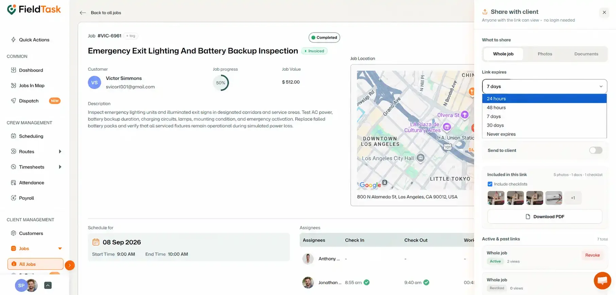The height and width of the screenshot is (295, 616).
Task: Choose the 48 hours expiry option
Action: 544,107
